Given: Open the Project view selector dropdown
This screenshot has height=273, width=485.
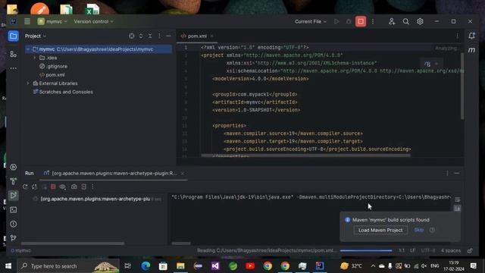Looking at the screenshot, I should click(x=36, y=36).
